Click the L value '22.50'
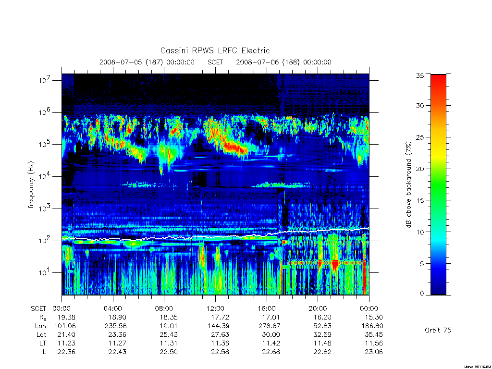Viewport: 492px width, 369px height. 169,352
